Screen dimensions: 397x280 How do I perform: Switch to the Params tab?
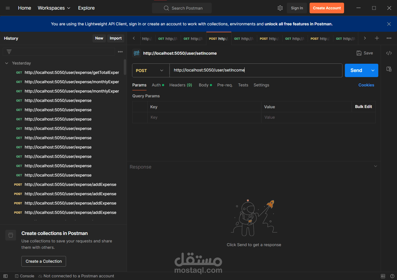tap(139, 85)
